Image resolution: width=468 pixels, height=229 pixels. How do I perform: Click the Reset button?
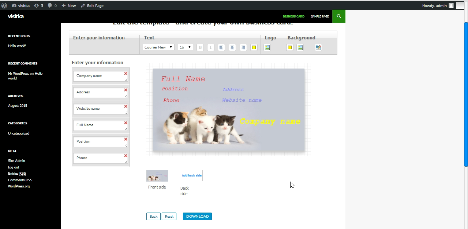point(169,217)
